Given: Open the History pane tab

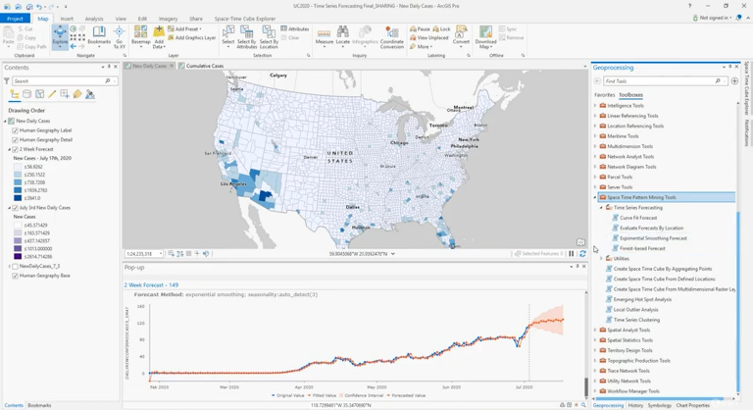Looking at the screenshot, I should (635, 406).
